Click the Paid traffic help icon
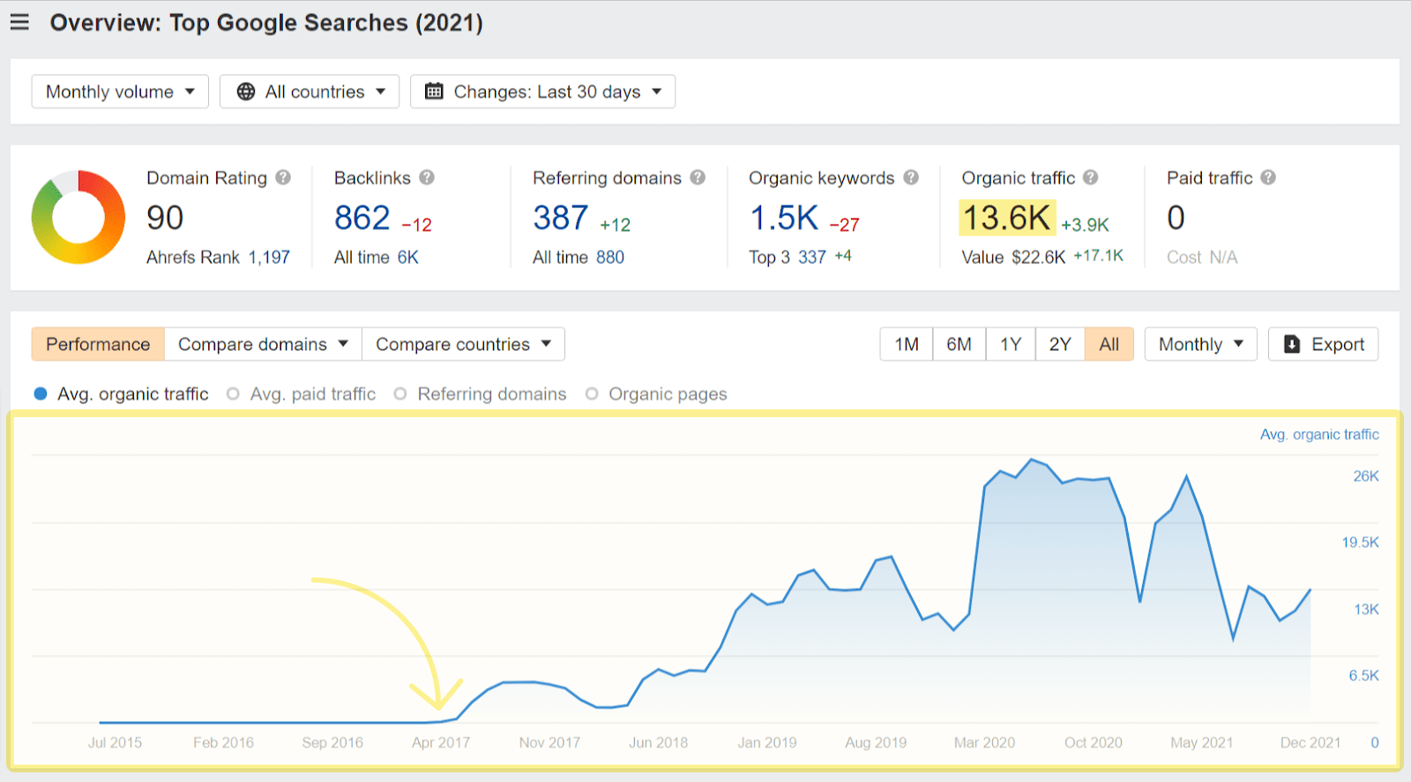 pyautogui.click(x=1268, y=177)
